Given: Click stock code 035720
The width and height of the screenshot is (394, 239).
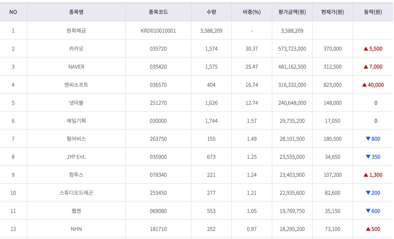Looking at the screenshot, I should click(158, 49).
